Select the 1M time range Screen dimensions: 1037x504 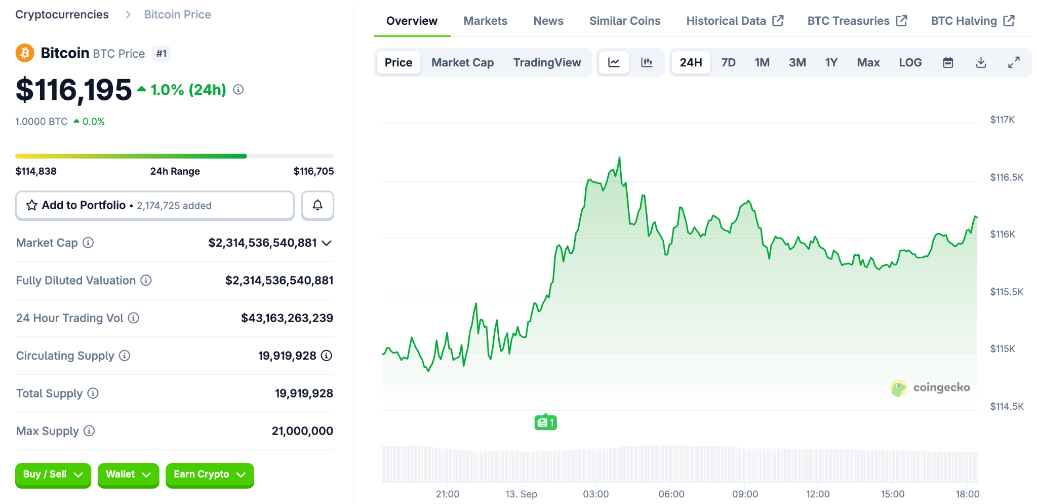[762, 62]
